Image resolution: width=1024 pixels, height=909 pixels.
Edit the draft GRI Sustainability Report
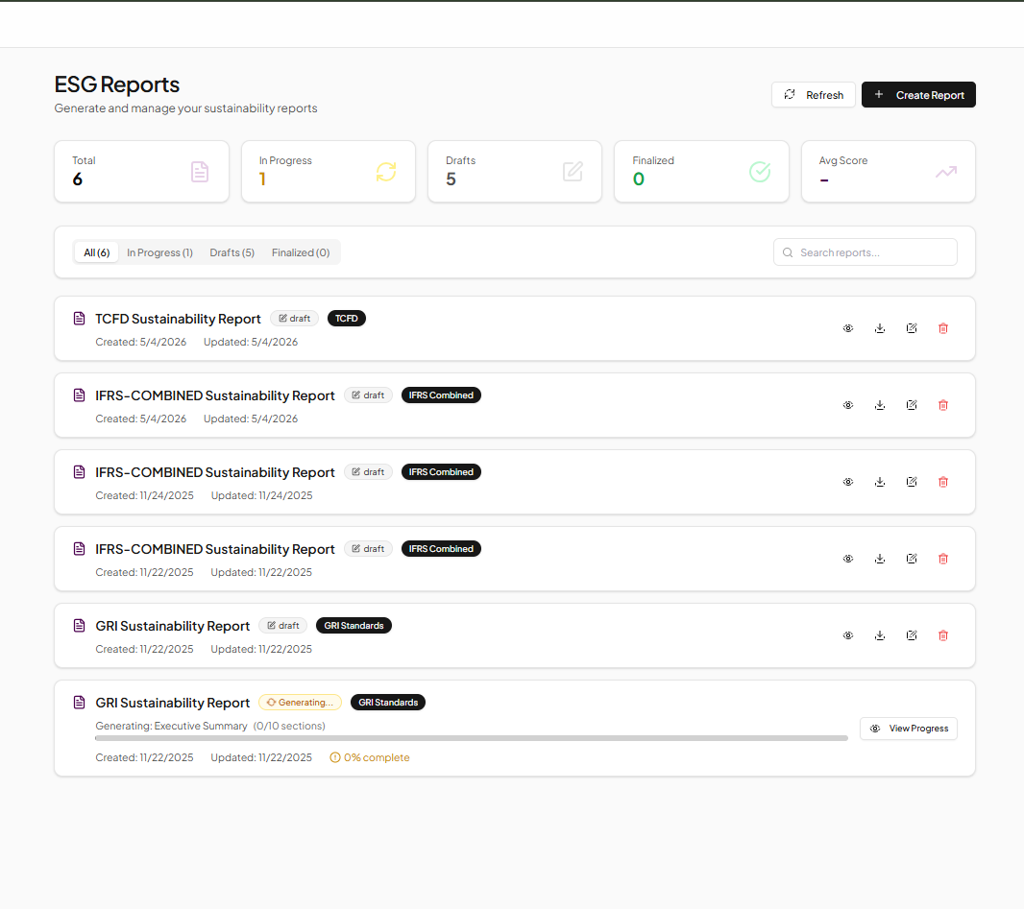click(912, 635)
